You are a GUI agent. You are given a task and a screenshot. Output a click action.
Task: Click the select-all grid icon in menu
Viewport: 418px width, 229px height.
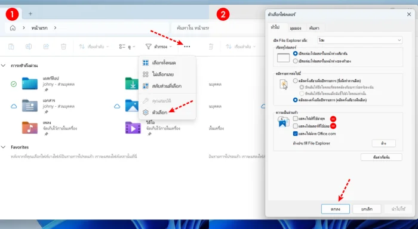(x=146, y=63)
